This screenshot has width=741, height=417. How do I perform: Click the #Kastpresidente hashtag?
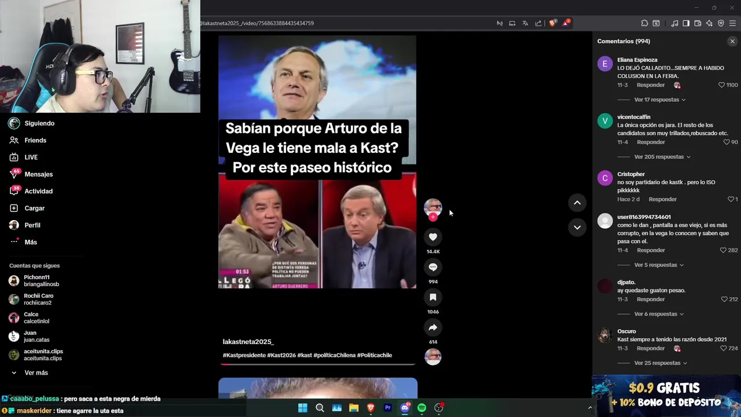(244, 355)
